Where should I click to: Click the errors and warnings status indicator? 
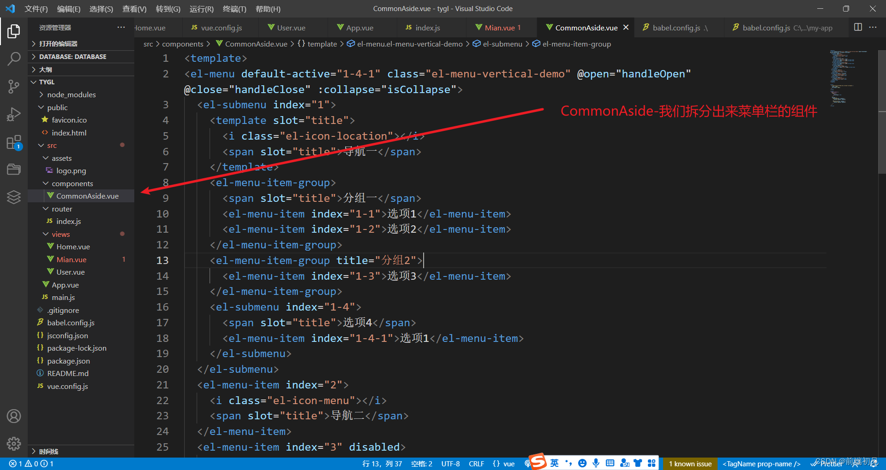coord(31,464)
